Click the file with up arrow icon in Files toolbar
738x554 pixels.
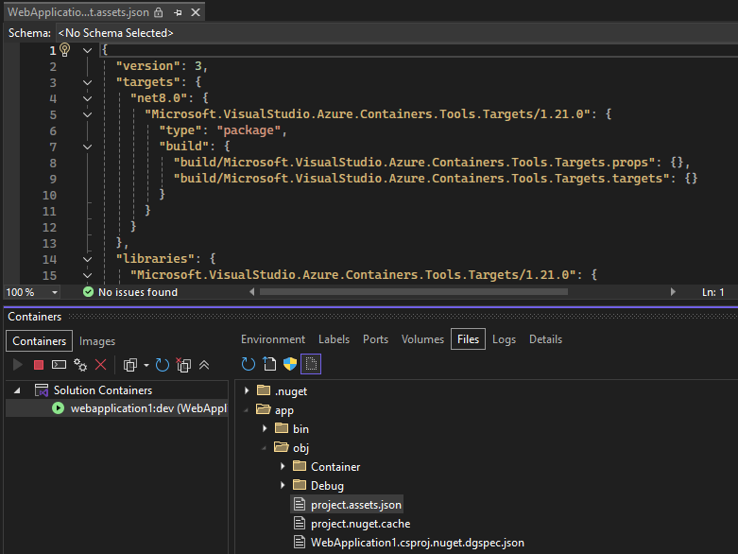click(269, 364)
